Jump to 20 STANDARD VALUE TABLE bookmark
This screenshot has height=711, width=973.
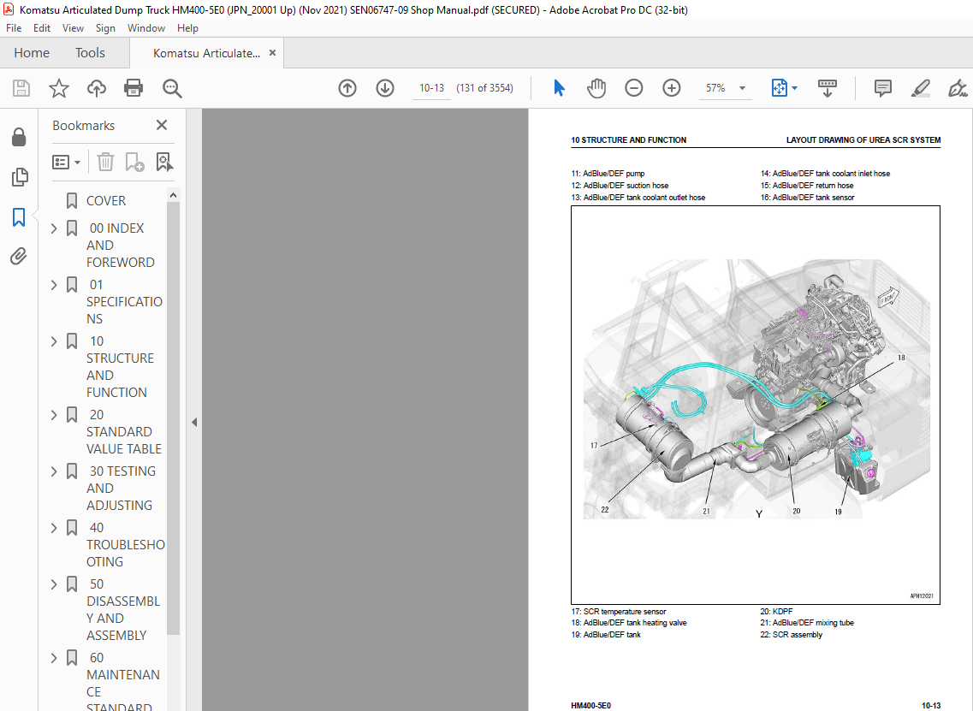pos(123,432)
